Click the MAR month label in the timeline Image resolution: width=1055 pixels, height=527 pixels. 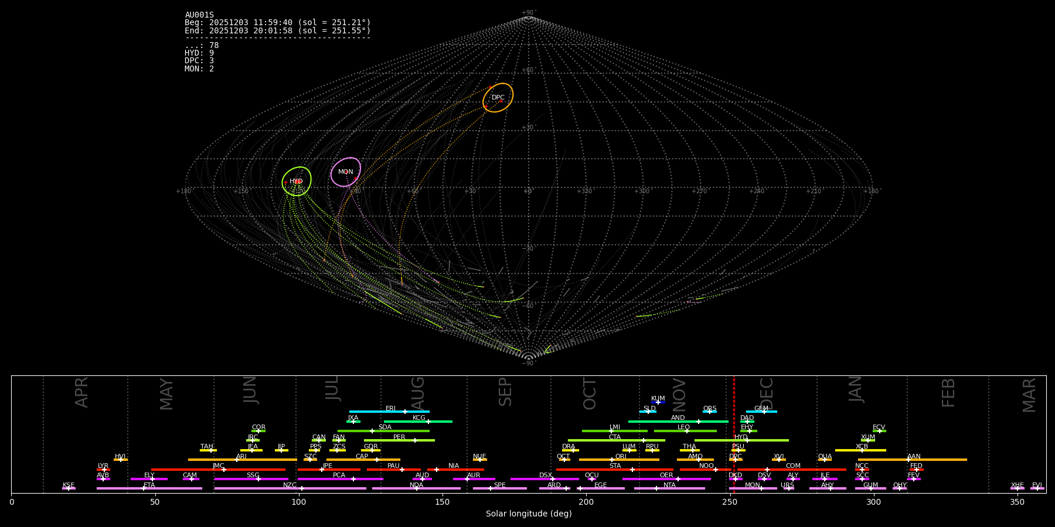click(1029, 395)
